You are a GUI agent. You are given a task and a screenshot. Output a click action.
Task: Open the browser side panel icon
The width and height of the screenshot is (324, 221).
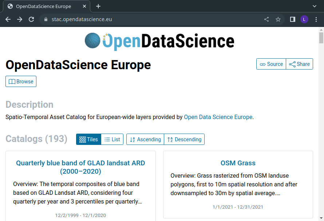click(292, 19)
